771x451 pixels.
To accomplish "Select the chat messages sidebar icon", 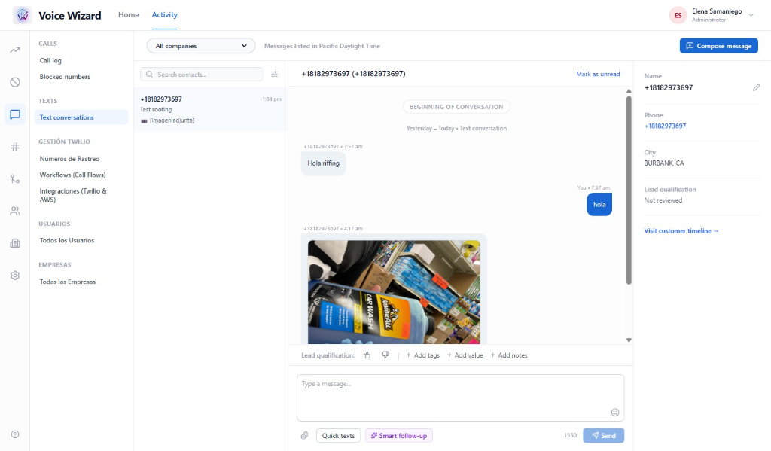I will [15, 114].
